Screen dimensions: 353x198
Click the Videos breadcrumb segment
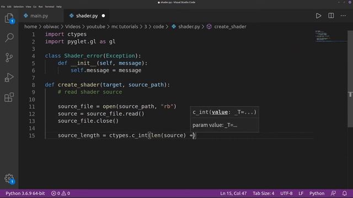[x=73, y=26]
